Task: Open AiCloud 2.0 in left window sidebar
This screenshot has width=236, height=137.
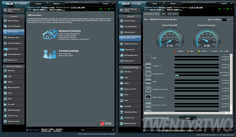Action: 14,60
